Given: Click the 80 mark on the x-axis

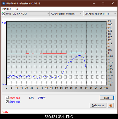Looking at the screenshot, I should (x=86, y=88).
